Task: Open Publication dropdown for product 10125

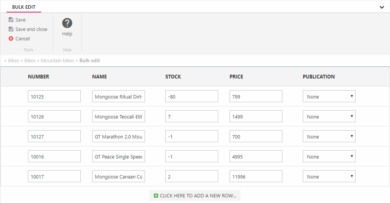Action: point(329,97)
